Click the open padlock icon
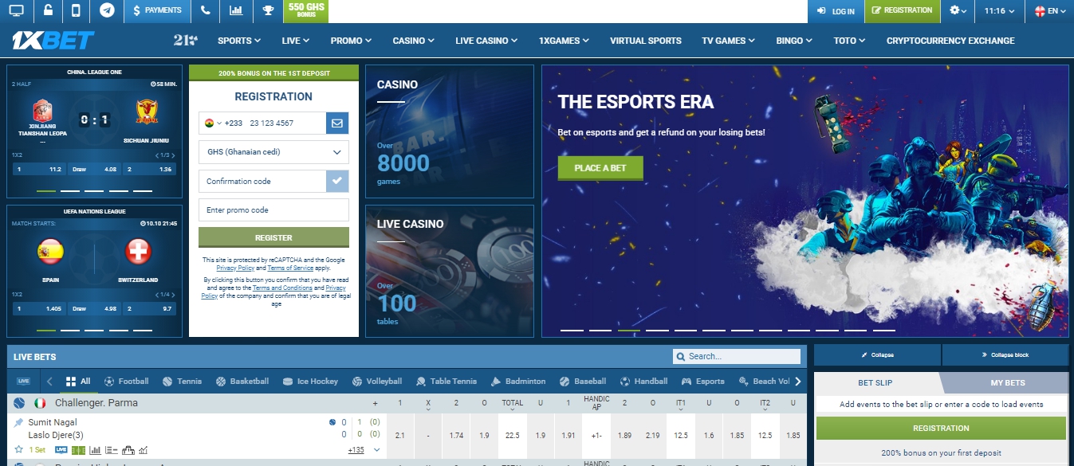The width and height of the screenshot is (1074, 466). pyautogui.click(x=47, y=11)
